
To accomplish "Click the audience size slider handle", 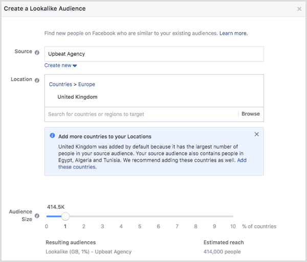I will click(x=65, y=216).
